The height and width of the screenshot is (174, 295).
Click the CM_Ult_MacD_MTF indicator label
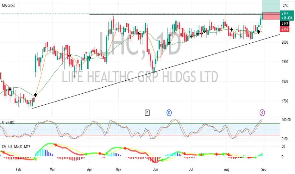coord(16,147)
